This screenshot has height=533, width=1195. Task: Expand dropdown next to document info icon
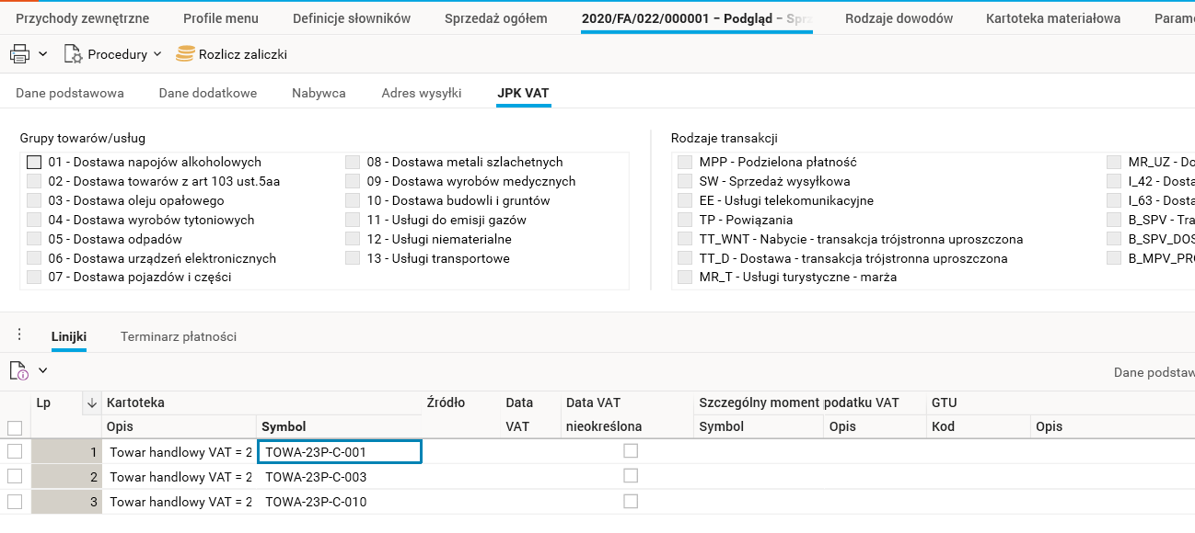coord(42,370)
